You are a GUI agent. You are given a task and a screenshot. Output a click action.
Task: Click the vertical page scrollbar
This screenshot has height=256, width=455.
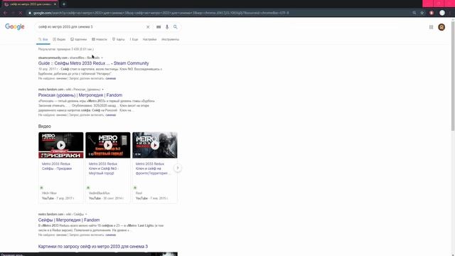pos(453,75)
